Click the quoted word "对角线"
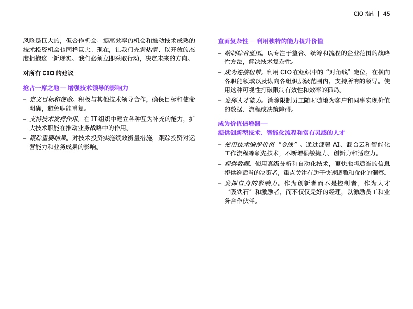Viewport: 413px width, 309px height. tap(339, 72)
